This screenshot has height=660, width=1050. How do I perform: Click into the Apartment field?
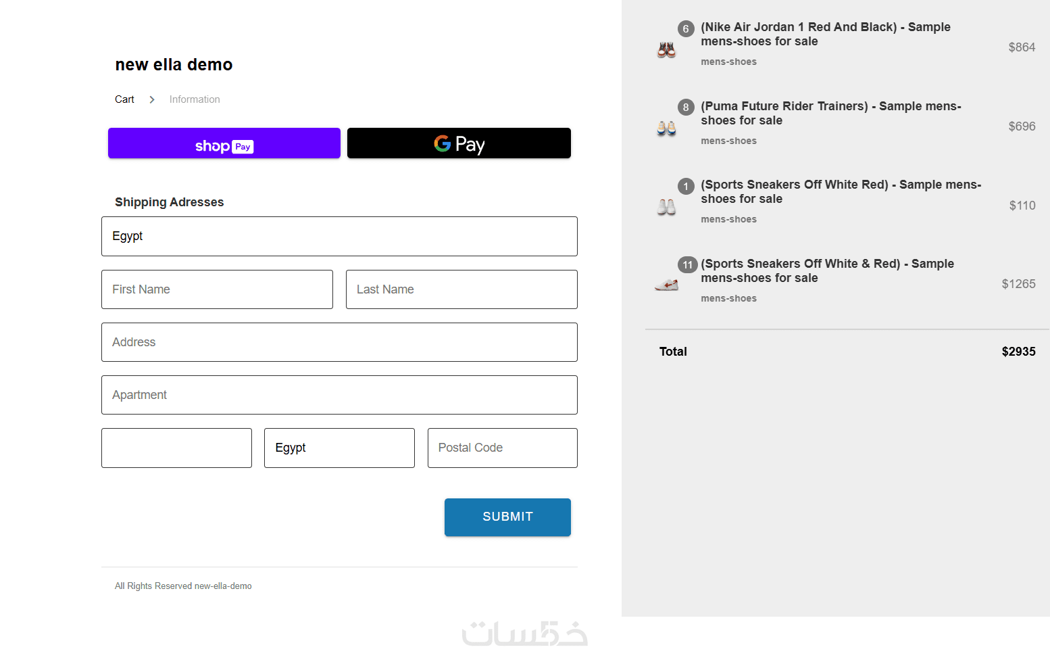click(339, 395)
